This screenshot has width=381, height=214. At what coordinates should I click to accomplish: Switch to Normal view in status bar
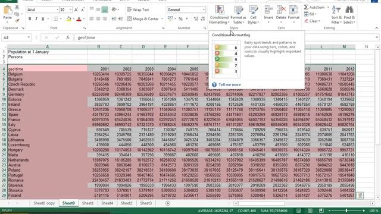(299, 210)
